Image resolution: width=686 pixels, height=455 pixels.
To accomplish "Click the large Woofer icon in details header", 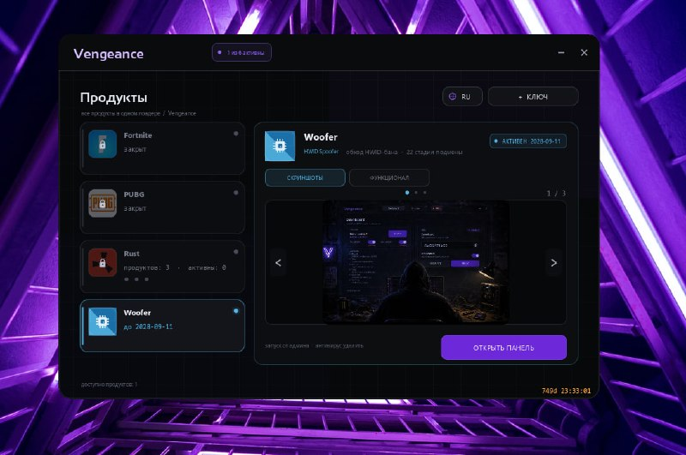I will pos(280,146).
